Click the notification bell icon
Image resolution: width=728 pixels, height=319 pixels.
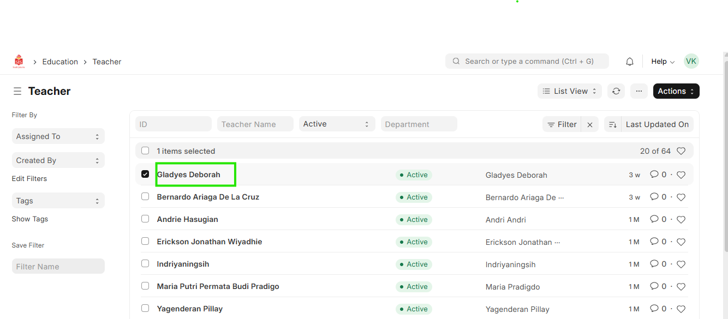pos(629,62)
